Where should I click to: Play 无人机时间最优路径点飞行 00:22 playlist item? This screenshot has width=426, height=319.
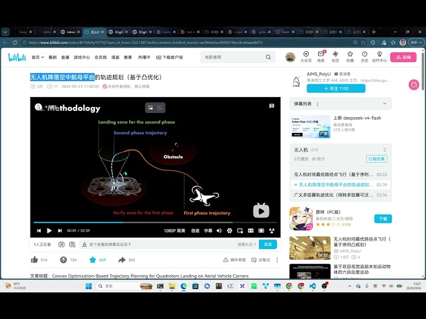[x=340, y=174]
